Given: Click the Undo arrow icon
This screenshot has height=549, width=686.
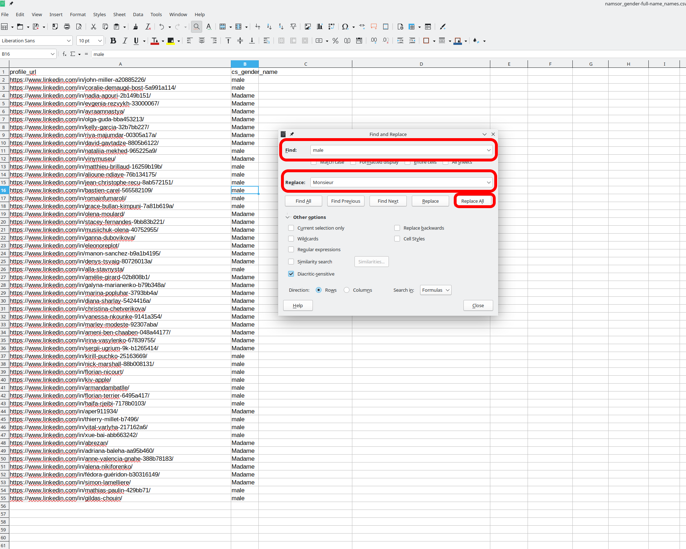Looking at the screenshot, I should pos(162,27).
